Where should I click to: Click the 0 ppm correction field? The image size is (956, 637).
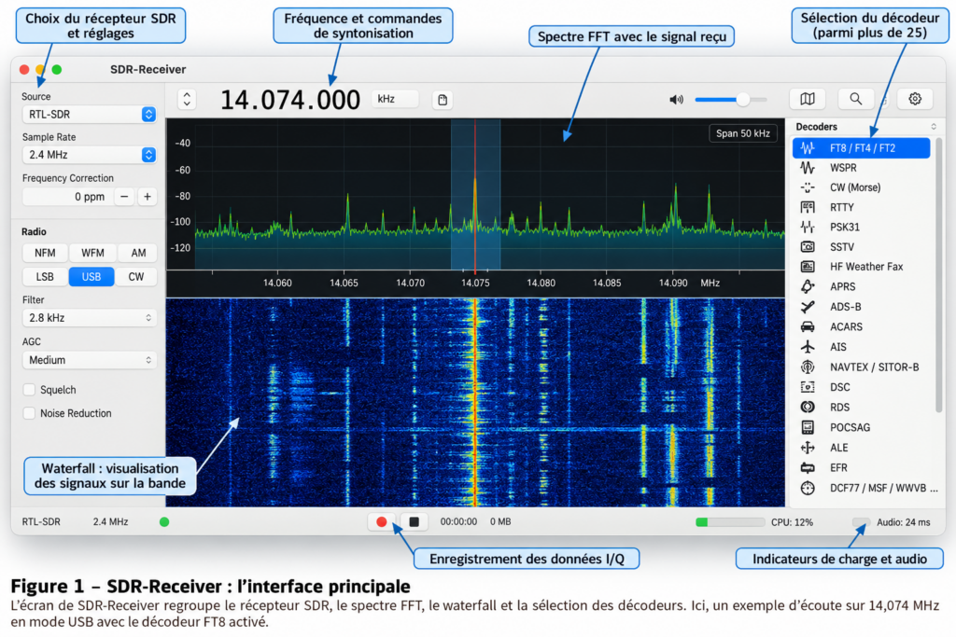[67, 197]
